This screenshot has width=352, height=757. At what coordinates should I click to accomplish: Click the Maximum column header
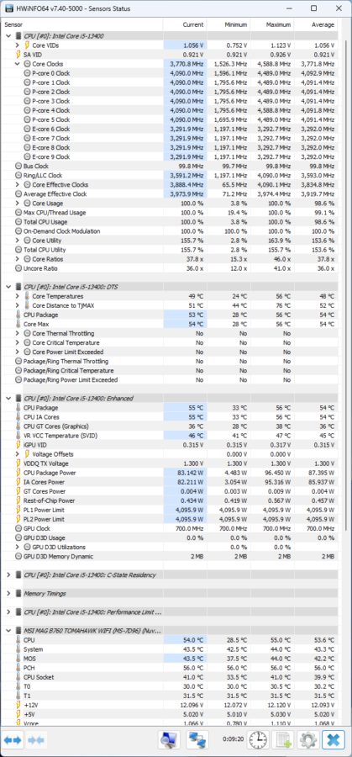click(272, 24)
